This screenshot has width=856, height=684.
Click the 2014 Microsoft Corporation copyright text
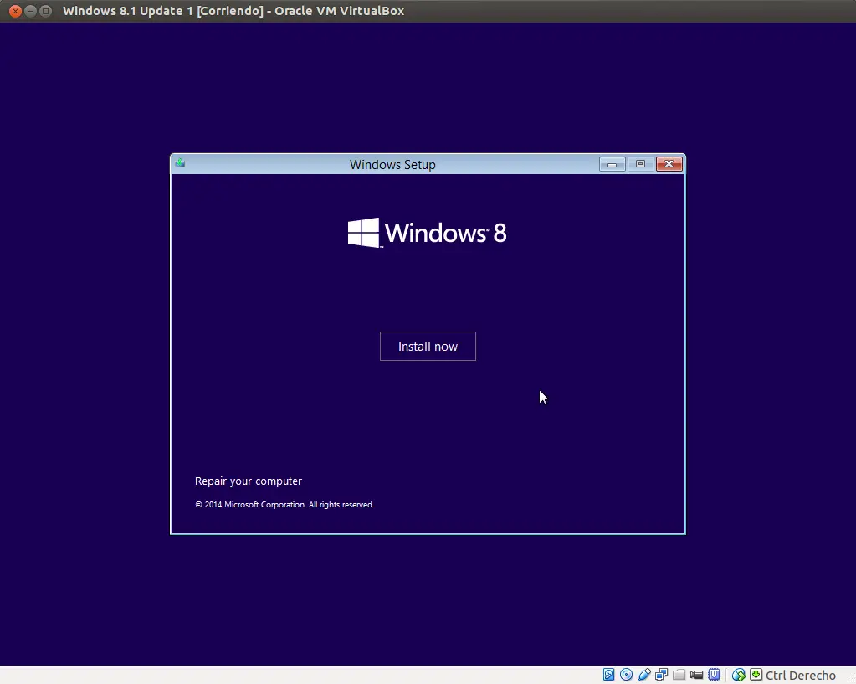[284, 504]
